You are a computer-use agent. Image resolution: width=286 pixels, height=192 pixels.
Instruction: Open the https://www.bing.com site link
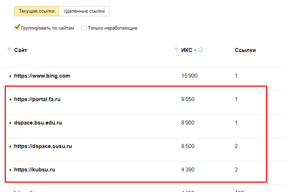point(42,76)
